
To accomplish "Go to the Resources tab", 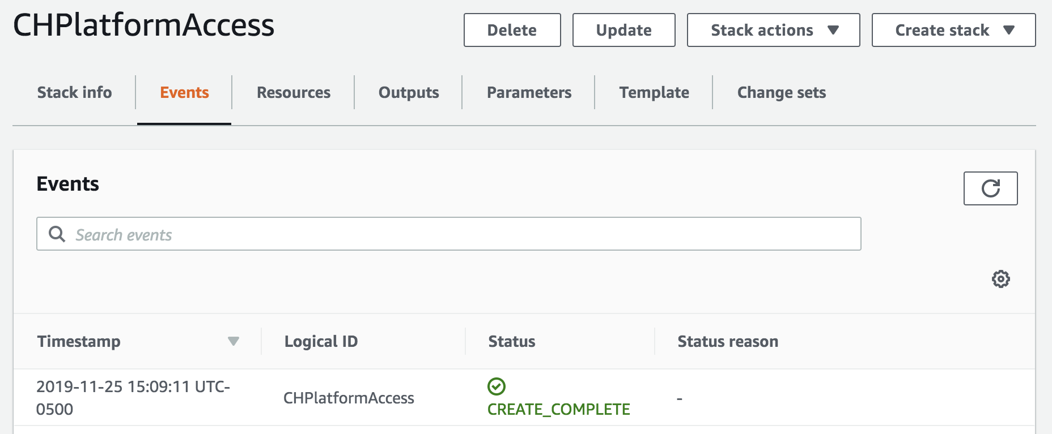I will coord(293,92).
